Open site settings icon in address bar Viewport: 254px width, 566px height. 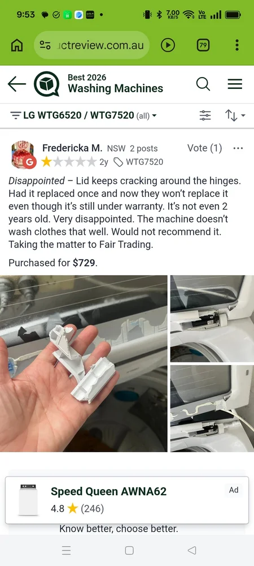point(45,45)
